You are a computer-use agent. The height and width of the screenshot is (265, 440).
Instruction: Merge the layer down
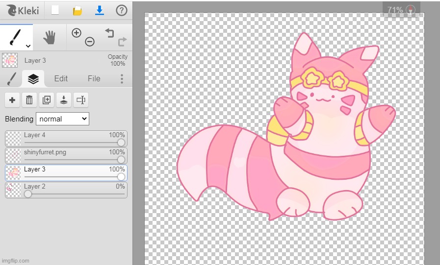[64, 100]
